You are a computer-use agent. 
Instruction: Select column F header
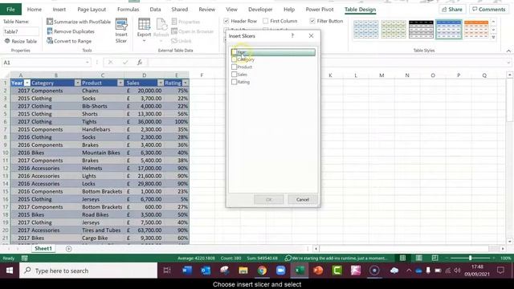coord(202,75)
